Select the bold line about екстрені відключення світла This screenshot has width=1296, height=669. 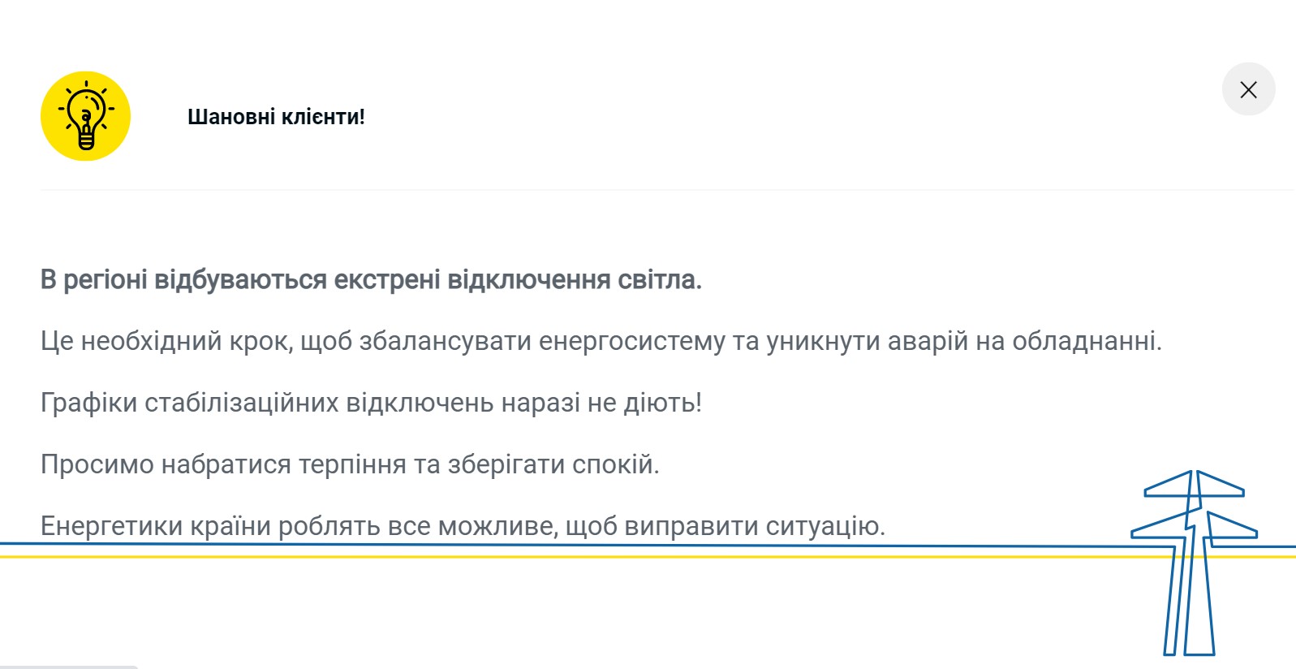coord(372,280)
